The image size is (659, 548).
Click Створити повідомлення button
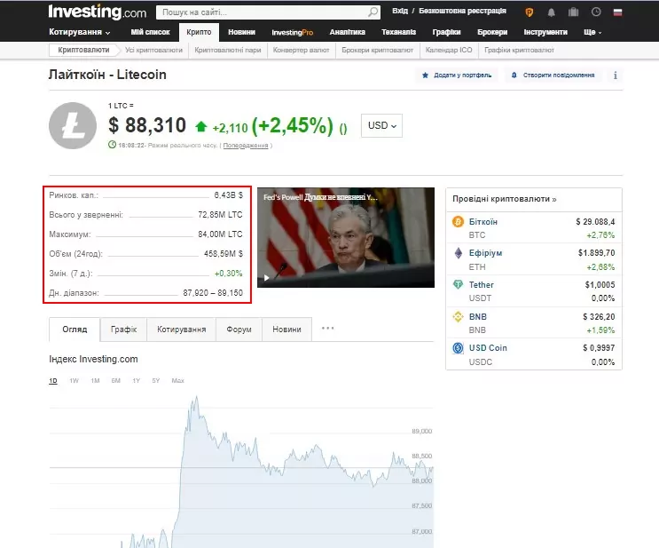point(553,75)
